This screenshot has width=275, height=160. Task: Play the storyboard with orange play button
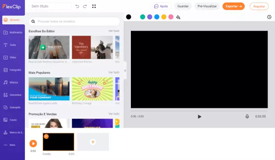[33, 143]
